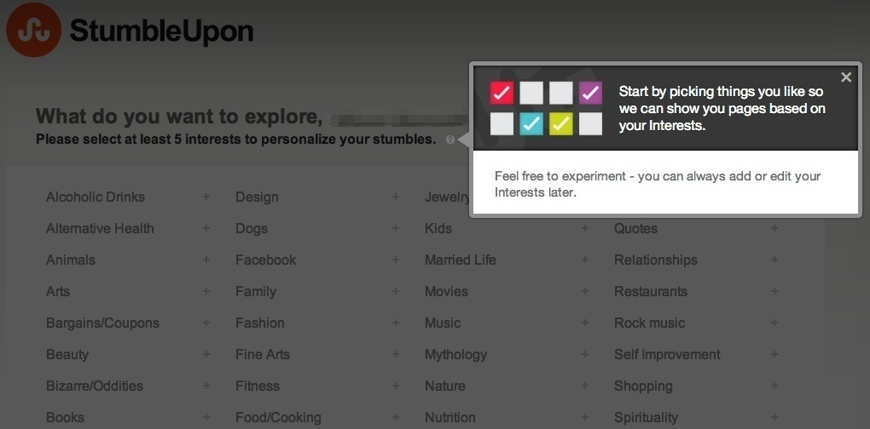Select the Beauty interest
Viewport: 870px width, 429px height.
coord(67,354)
